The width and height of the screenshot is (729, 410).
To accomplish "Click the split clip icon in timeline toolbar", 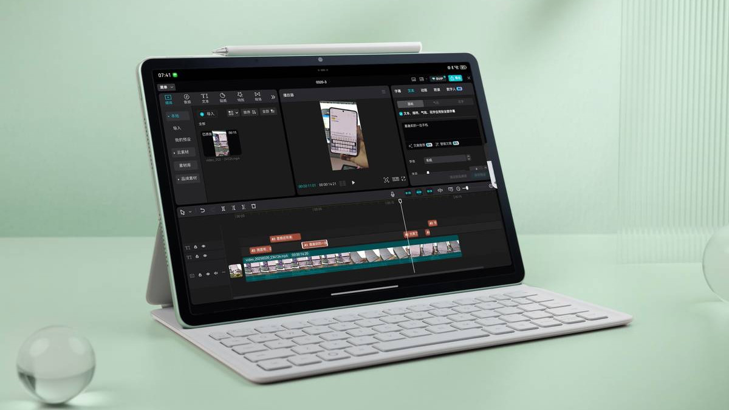I will click(223, 208).
